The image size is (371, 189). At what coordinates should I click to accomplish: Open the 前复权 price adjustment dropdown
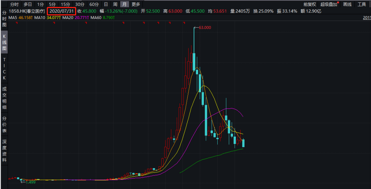310,4
